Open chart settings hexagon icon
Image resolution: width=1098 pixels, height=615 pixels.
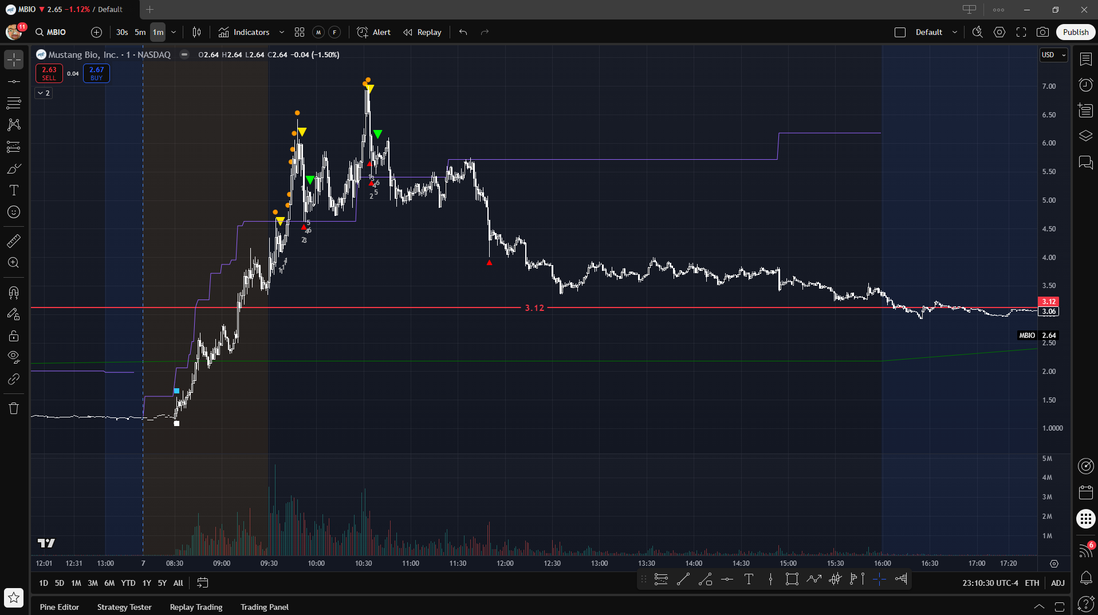[x=999, y=32]
